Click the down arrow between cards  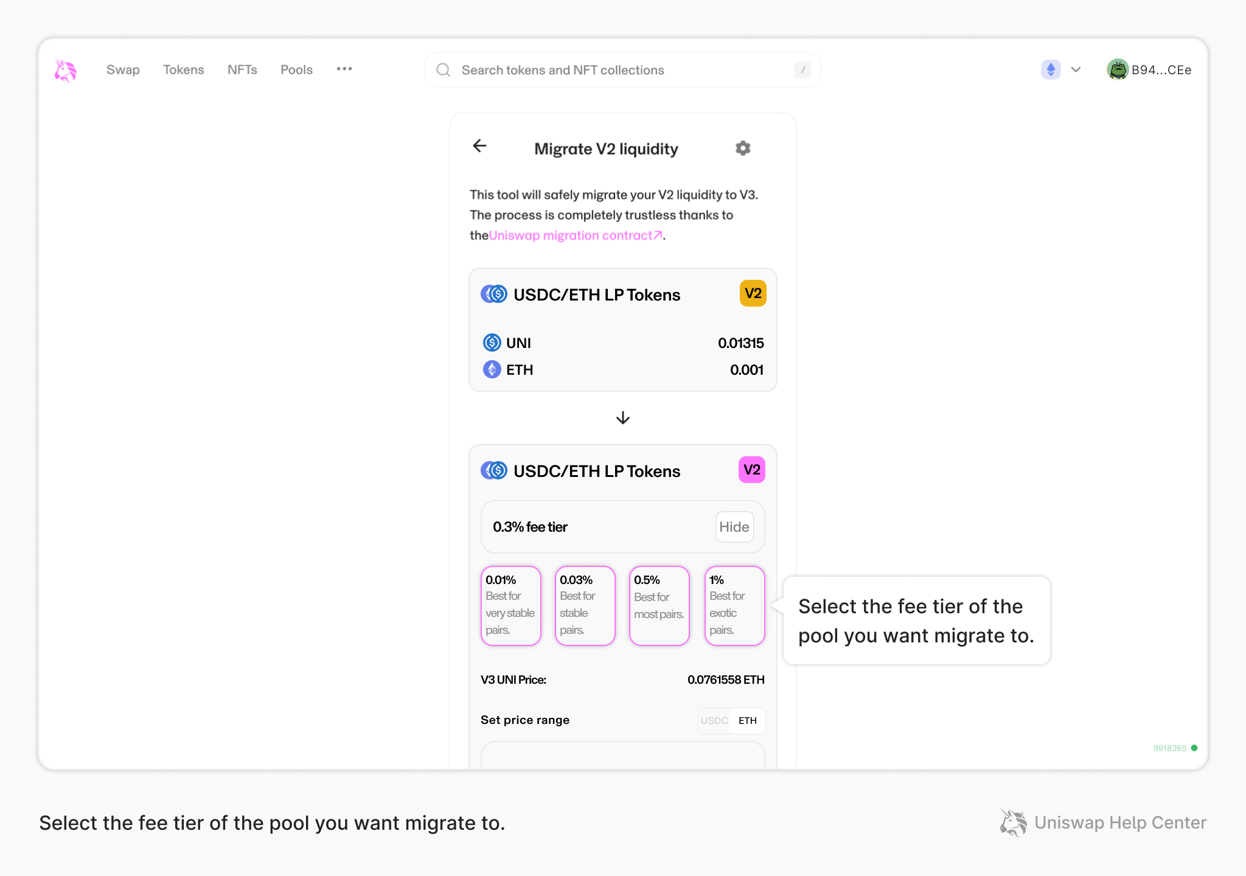click(623, 418)
